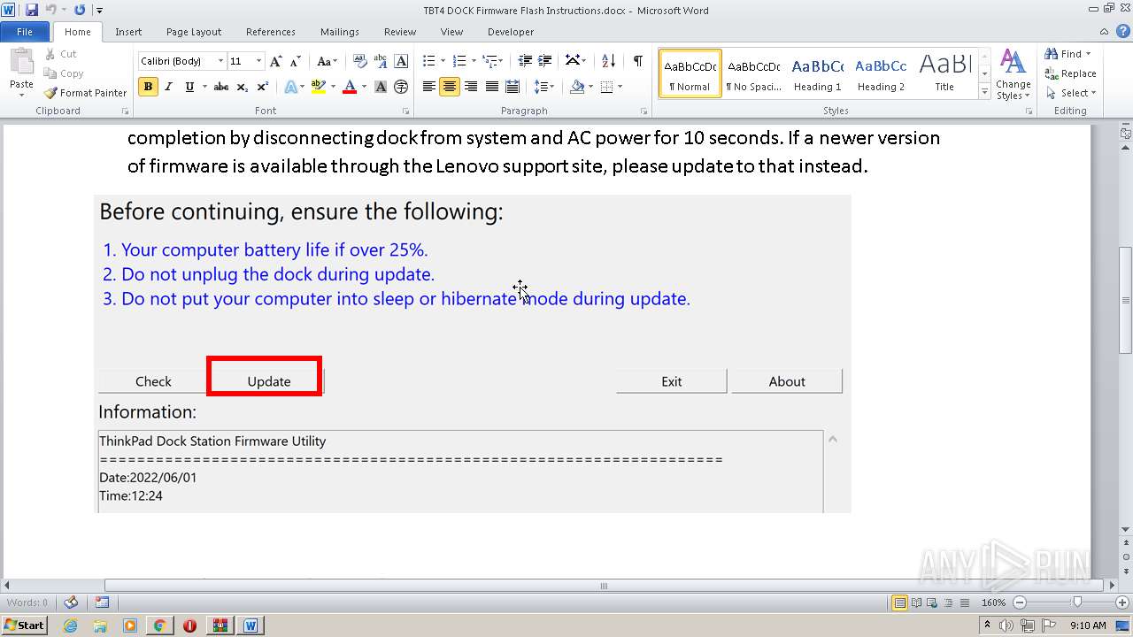
Task: Click the Sort icon
Action: 608,61
